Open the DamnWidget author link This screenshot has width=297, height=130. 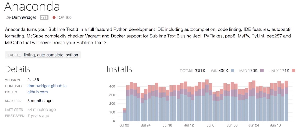click(x=24, y=17)
